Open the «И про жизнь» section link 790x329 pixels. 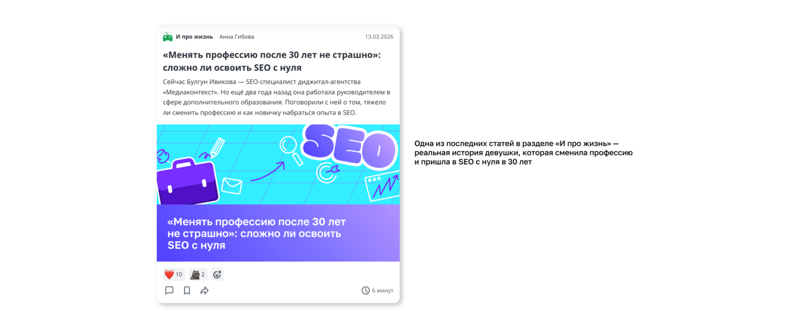click(x=194, y=37)
